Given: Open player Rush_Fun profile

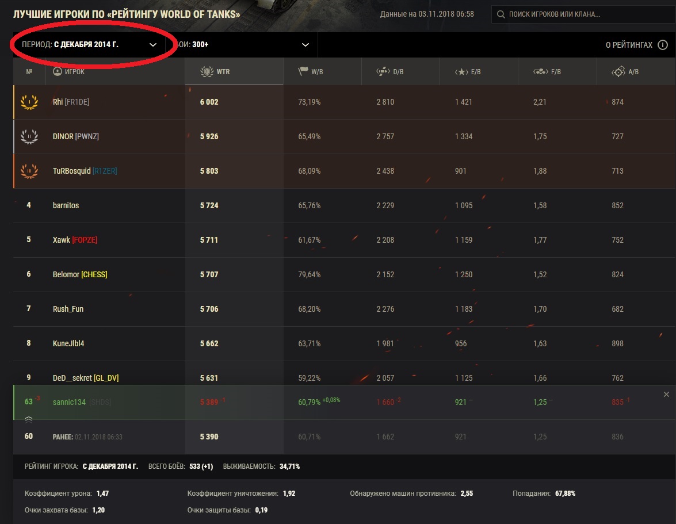Looking at the screenshot, I should pos(68,309).
